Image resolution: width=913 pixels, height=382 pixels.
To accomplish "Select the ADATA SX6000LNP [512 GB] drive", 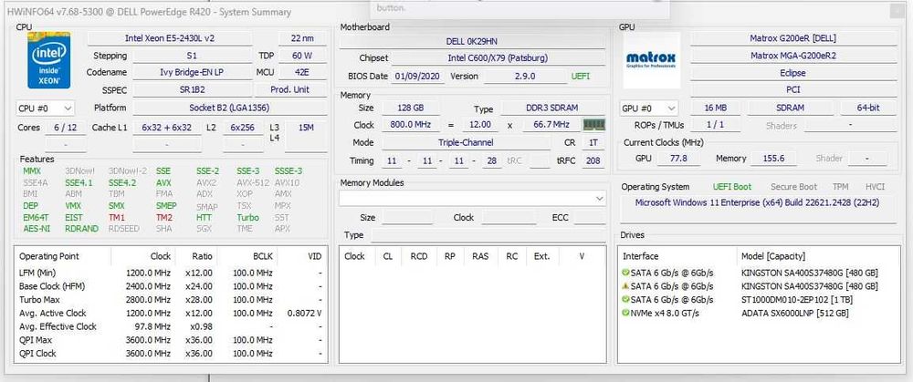I will [795, 313].
